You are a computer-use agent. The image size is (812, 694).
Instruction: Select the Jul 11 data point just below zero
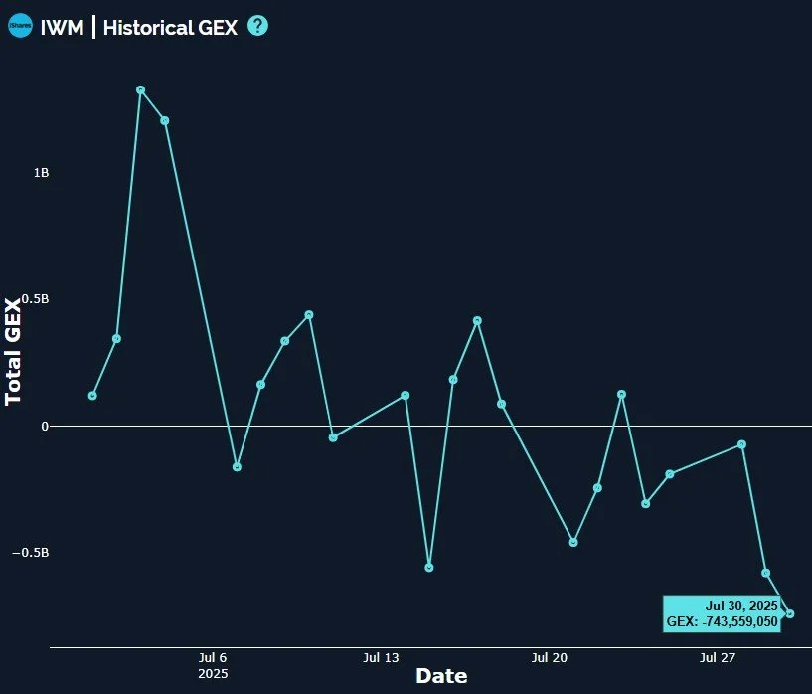333,437
